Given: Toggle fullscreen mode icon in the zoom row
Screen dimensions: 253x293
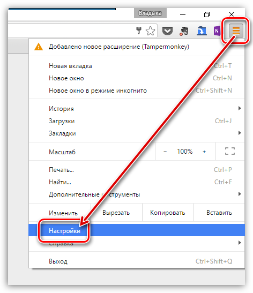Looking at the screenshot, I should (230, 151).
